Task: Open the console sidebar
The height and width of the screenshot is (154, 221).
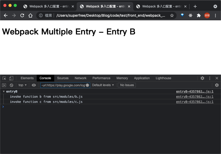Action: (x=4, y=85)
